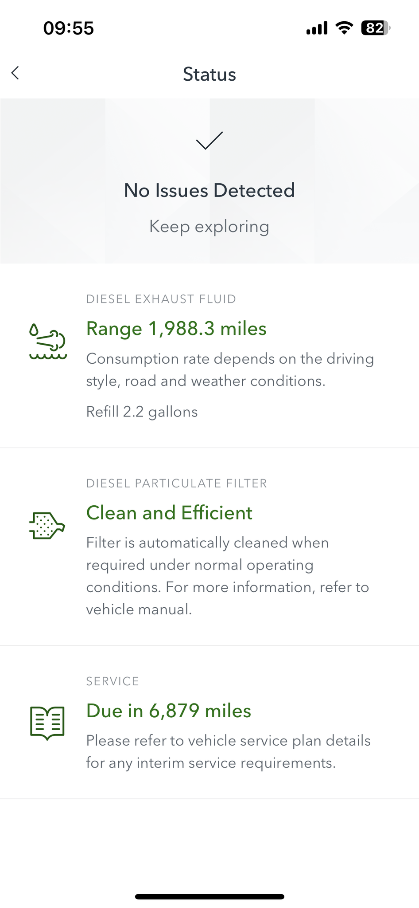Tap the battery level indicator
Viewport: 419px width, 908px height.
click(376, 28)
